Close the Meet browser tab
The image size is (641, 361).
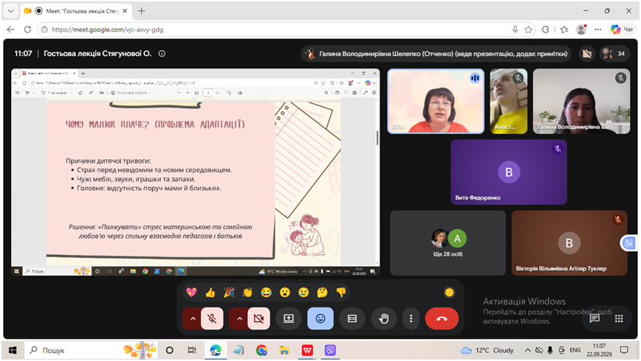click(x=125, y=11)
